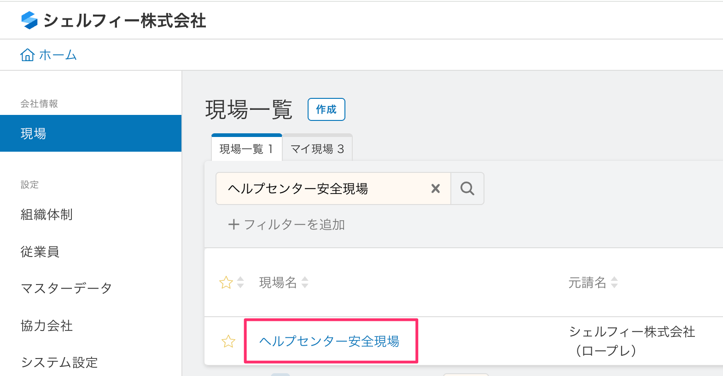Sort by favorite star column arrows

tap(240, 282)
